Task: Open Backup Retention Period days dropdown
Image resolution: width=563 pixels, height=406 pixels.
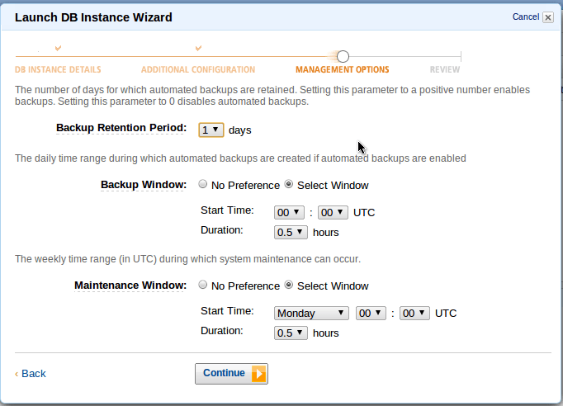Action: click(x=211, y=130)
